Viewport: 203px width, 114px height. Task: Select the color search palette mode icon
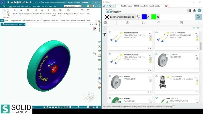(x=159, y=23)
